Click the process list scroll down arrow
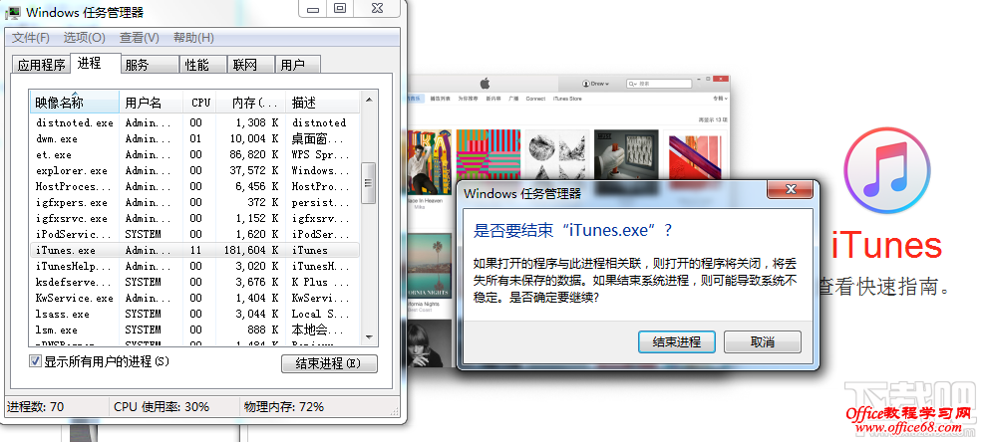This screenshot has width=984, height=442. [x=369, y=337]
